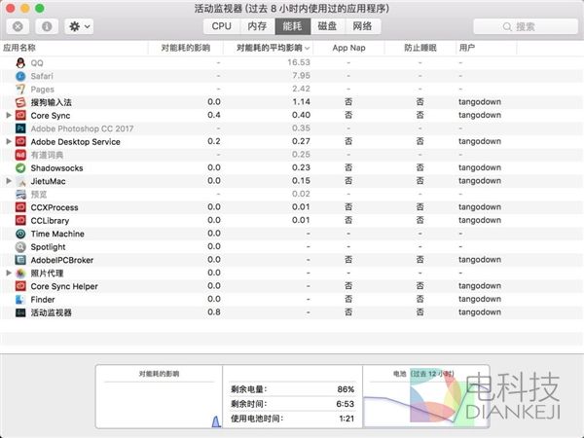Image resolution: width=584 pixels, height=438 pixels.
Task: Select the Finder row name
Action: 43,300
